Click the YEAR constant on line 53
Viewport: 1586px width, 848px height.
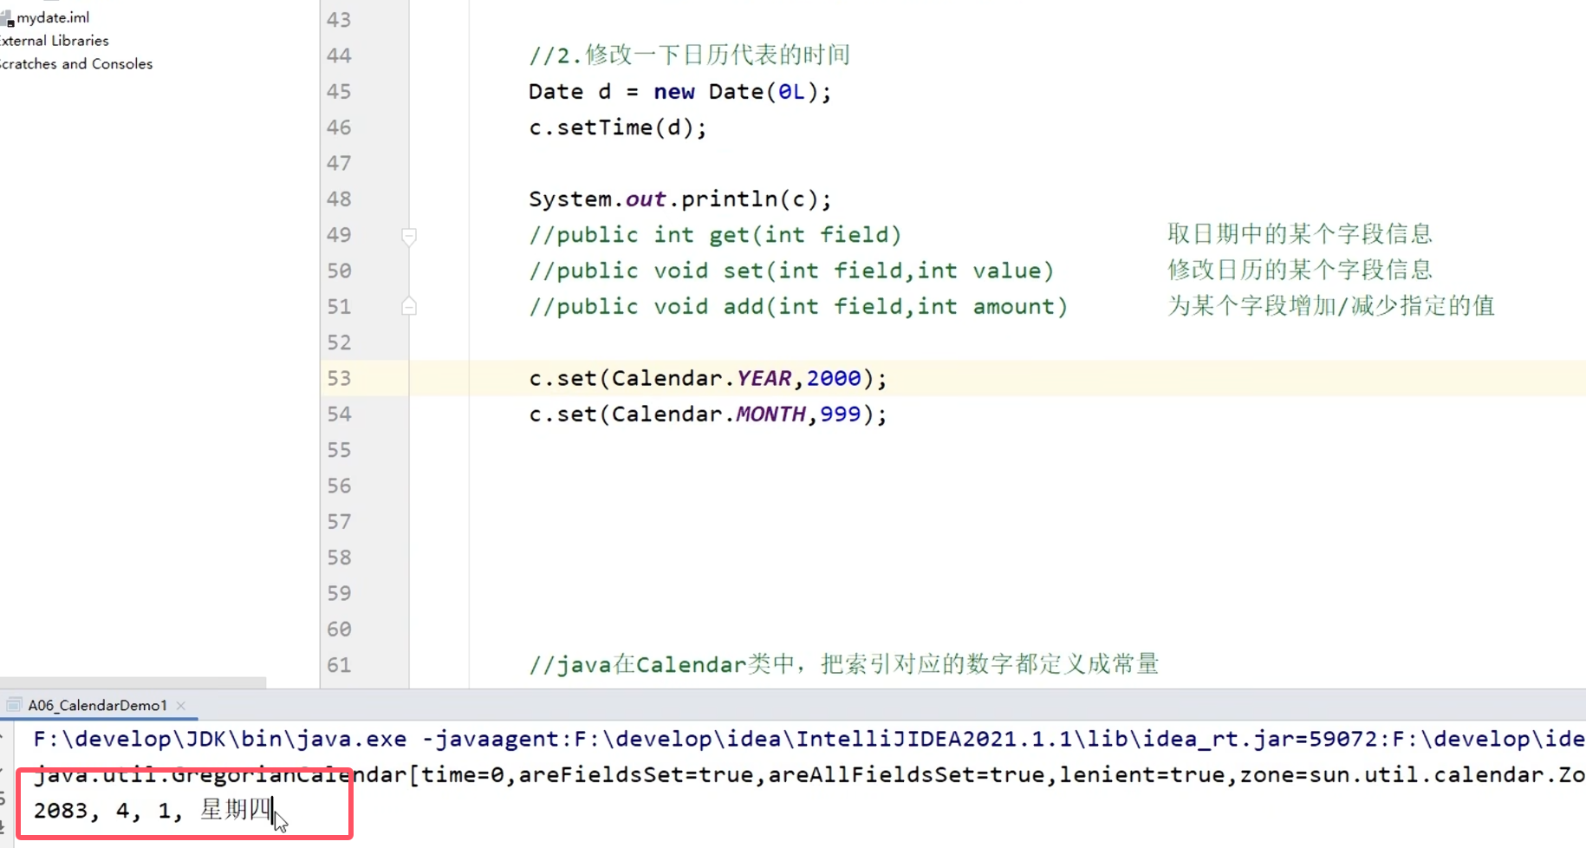tap(764, 379)
